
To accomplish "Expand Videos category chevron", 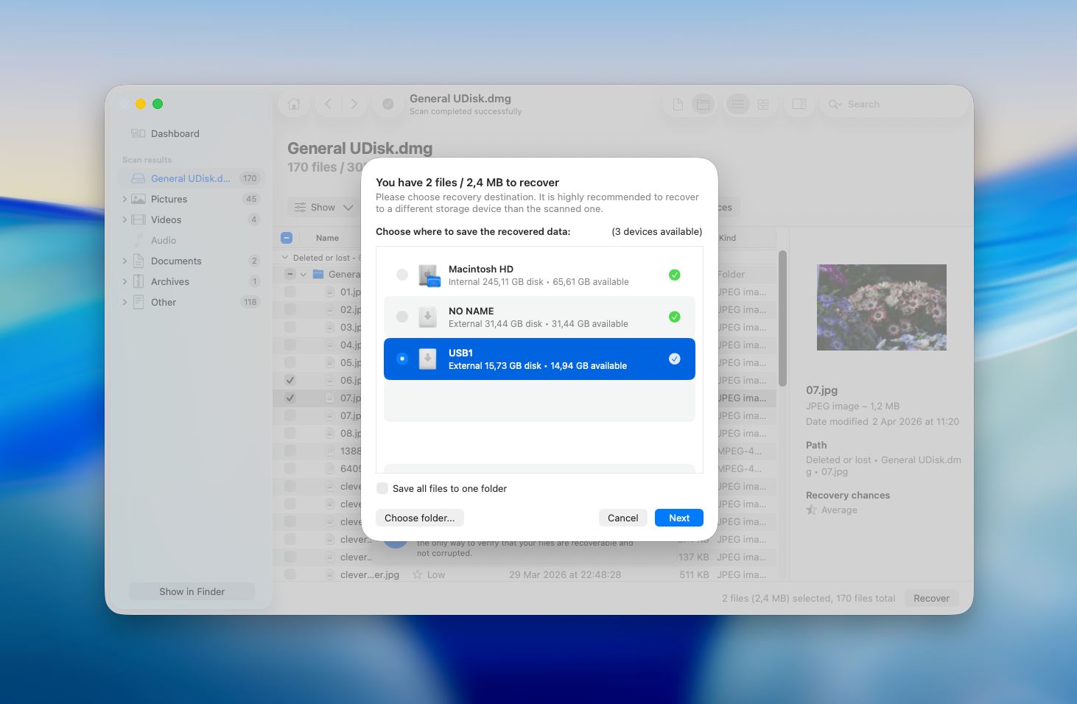I will (x=124, y=219).
